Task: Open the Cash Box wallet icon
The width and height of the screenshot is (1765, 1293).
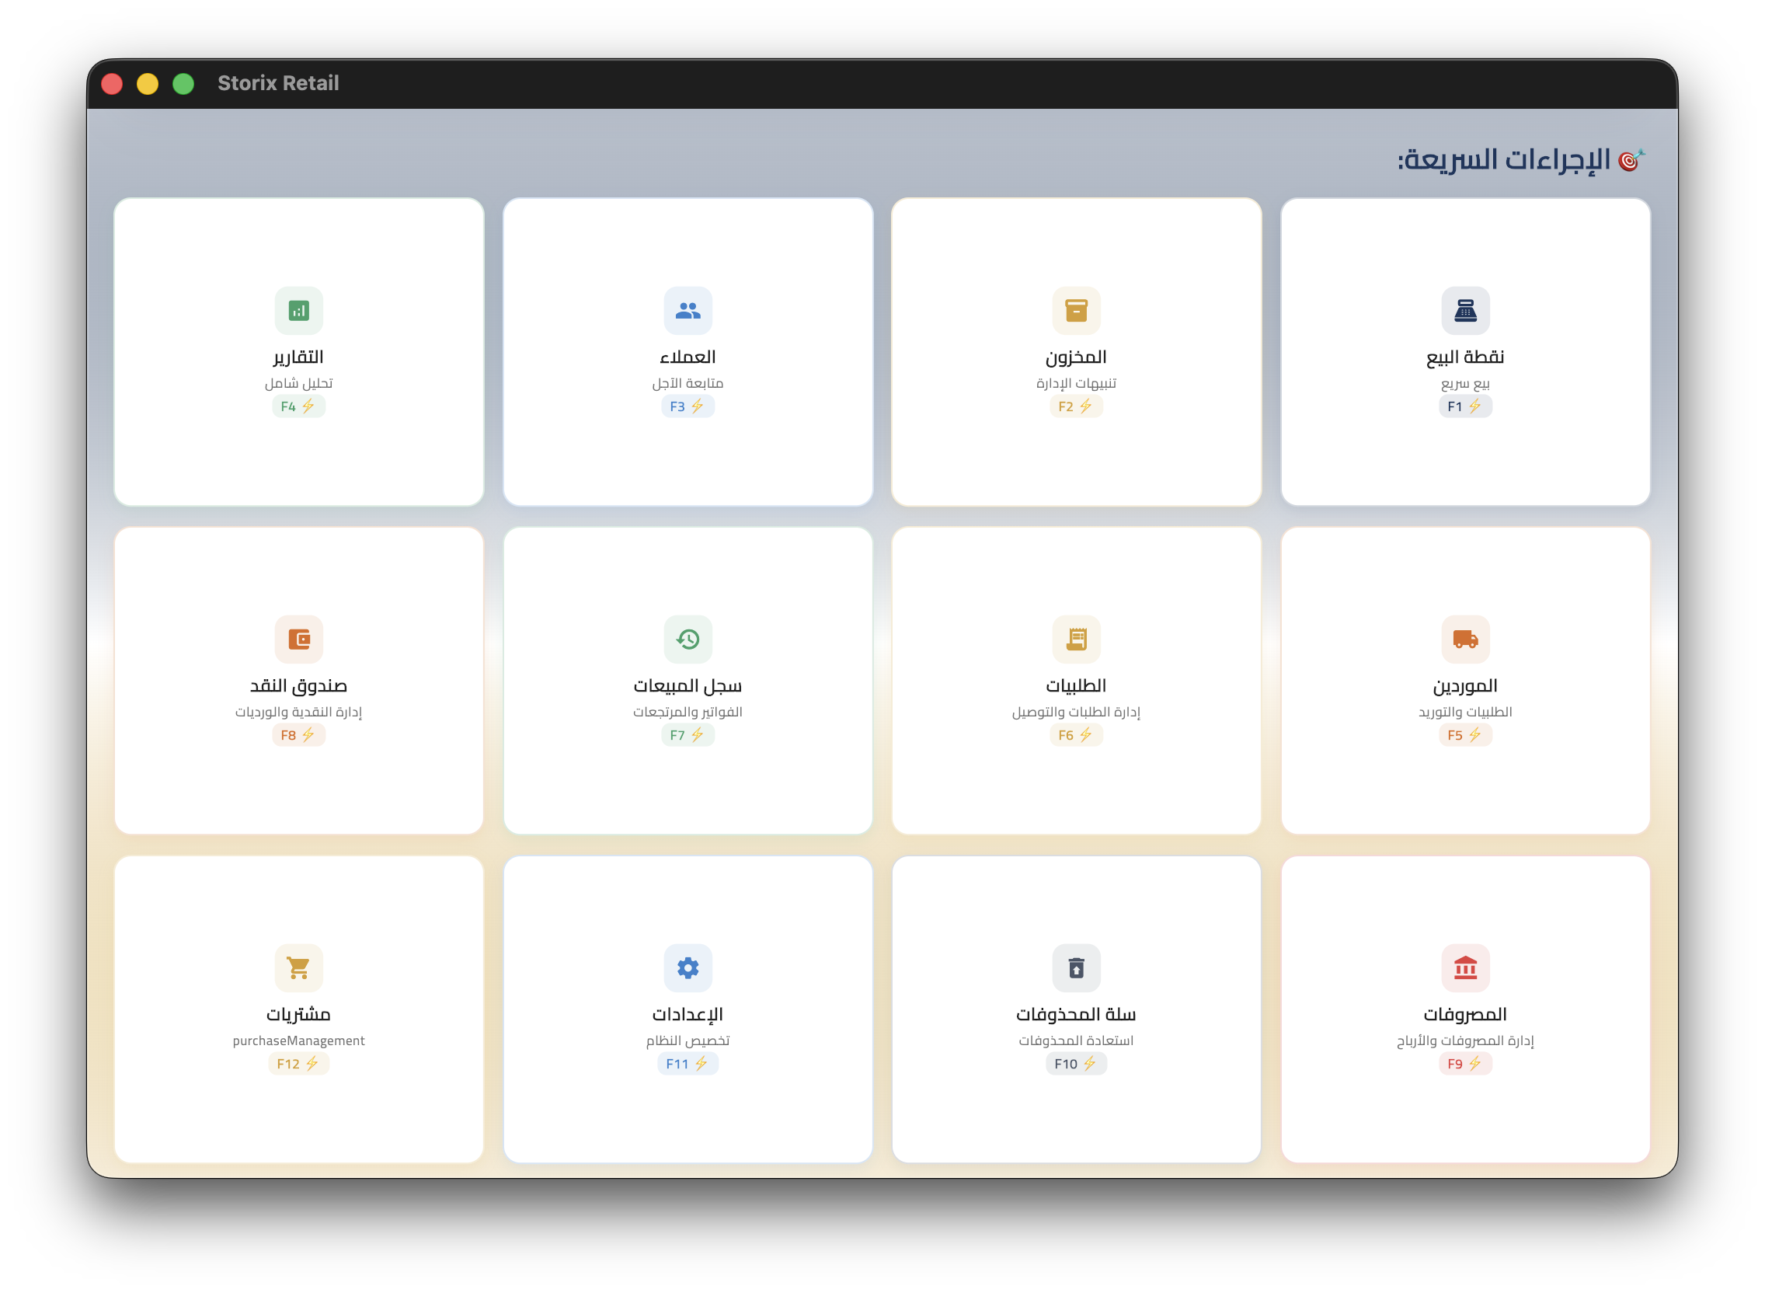Action: tap(299, 640)
